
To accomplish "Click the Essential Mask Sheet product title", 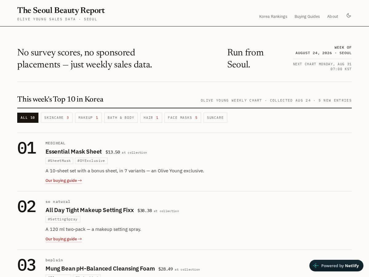I will point(73,152).
